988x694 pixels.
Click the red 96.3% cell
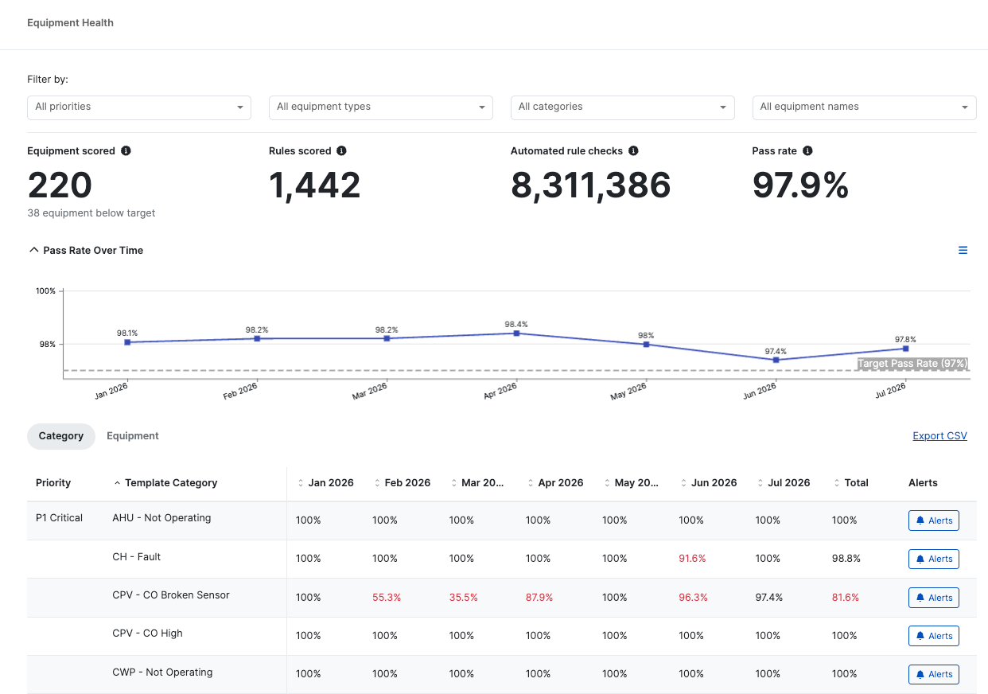click(693, 598)
